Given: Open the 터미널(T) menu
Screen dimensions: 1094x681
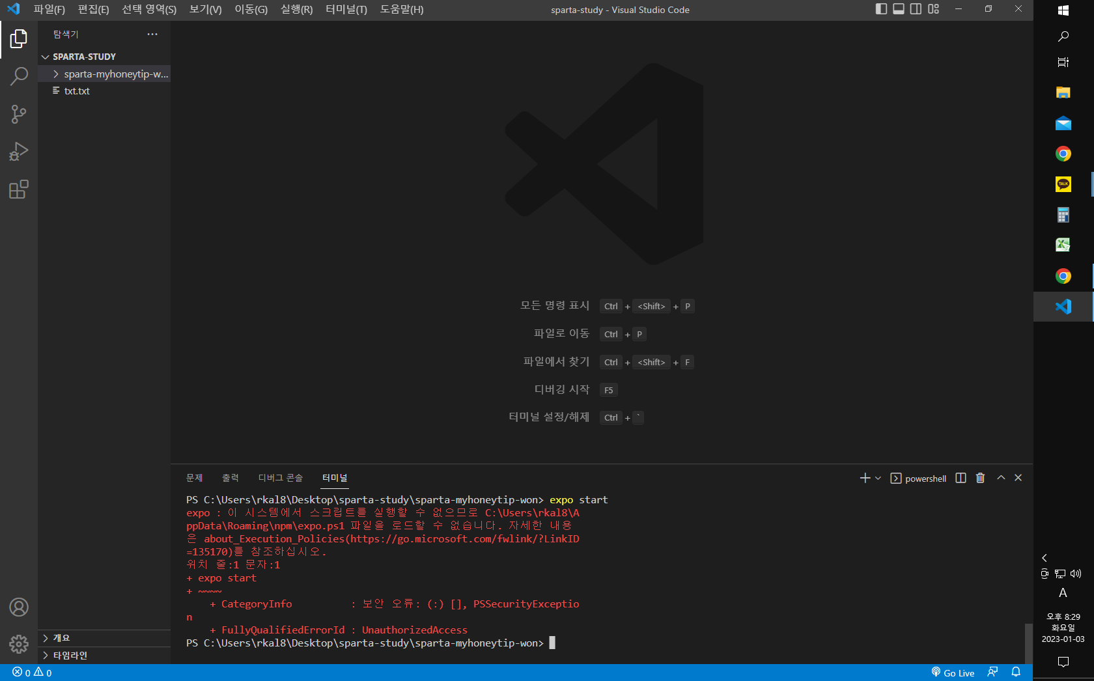Looking at the screenshot, I should tap(346, 10).
